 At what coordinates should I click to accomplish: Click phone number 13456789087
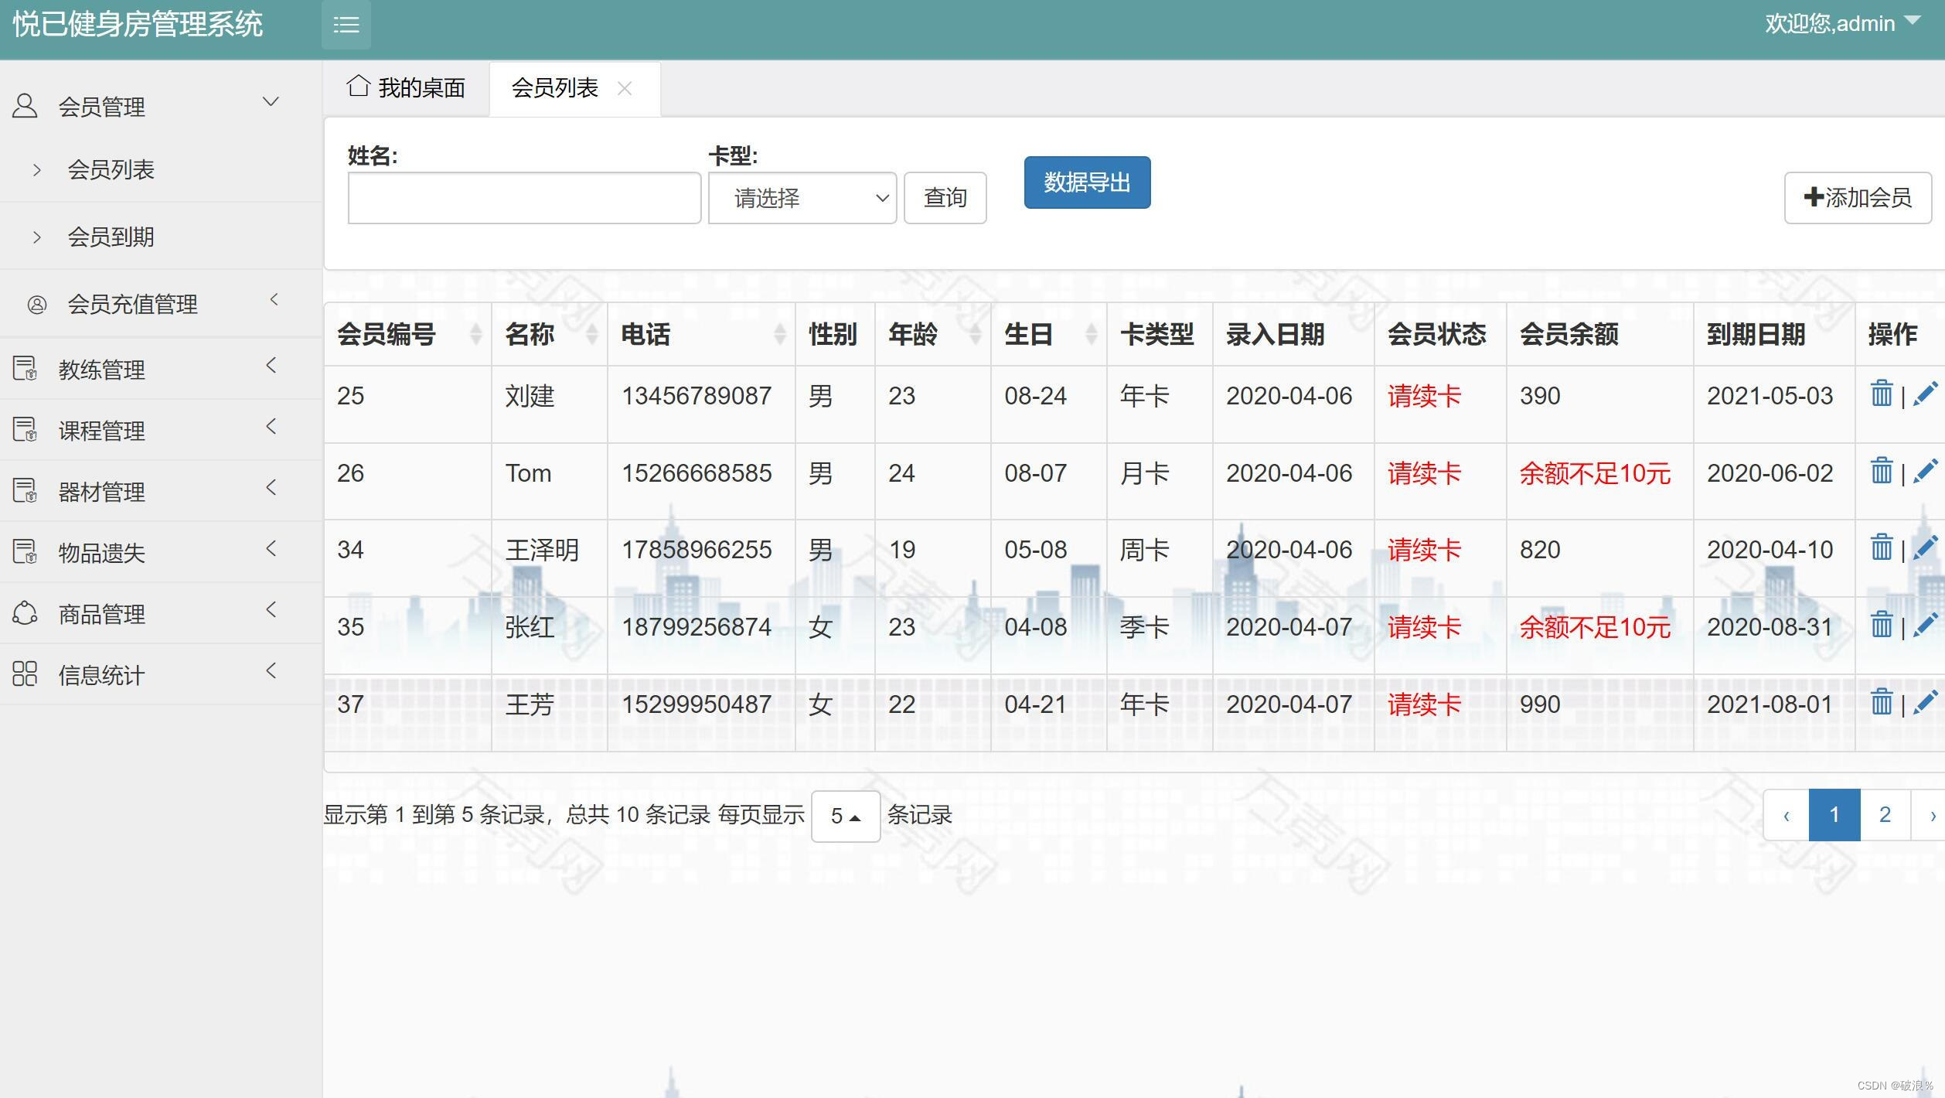coord(697,395)
